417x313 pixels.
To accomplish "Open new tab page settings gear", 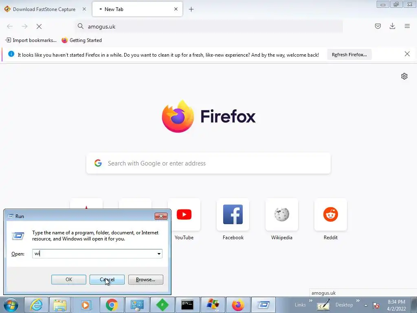I will (404, 76).
